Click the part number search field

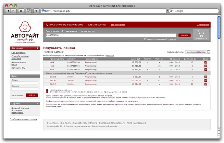[111, 35]
